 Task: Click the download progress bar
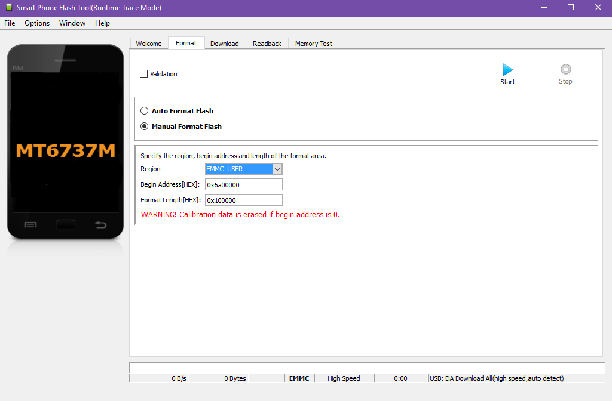pyautogui.click(x=366, y=367)
